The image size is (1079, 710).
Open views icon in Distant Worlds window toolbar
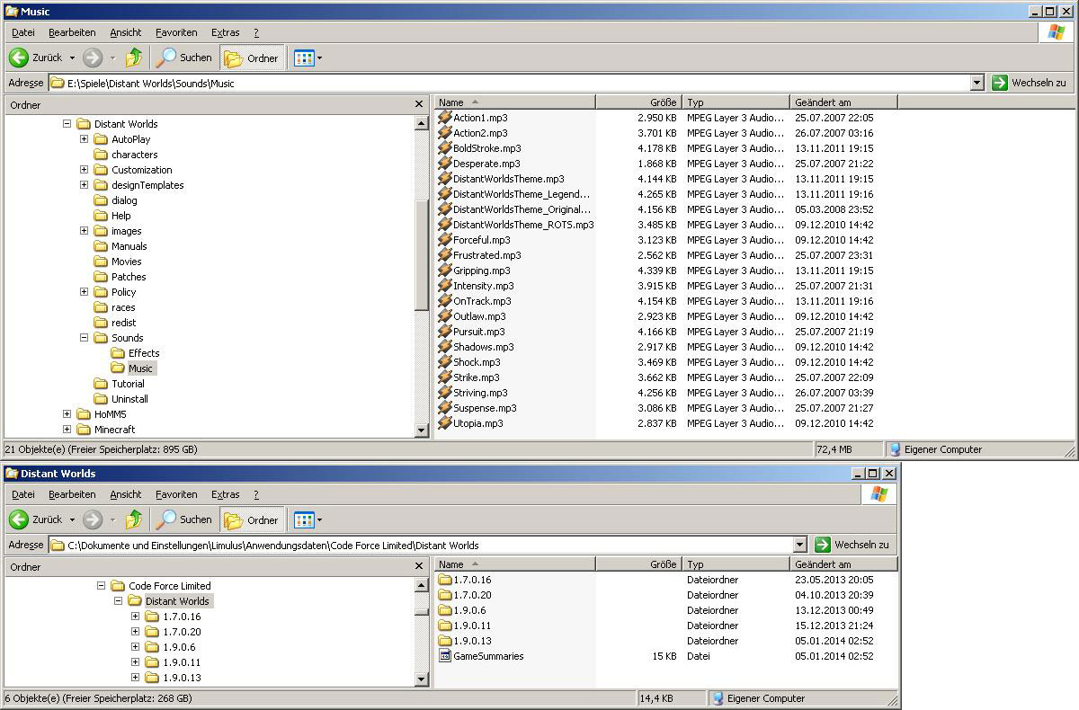pos(304,519)
